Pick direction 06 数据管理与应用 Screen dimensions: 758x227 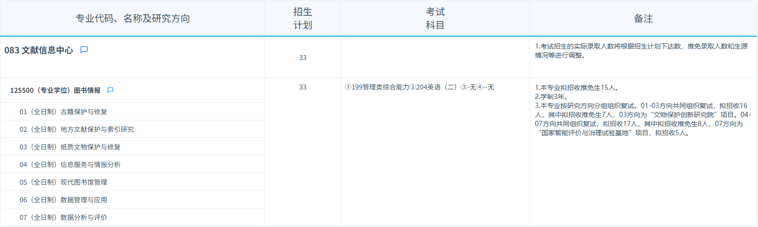tap(63, 200)
